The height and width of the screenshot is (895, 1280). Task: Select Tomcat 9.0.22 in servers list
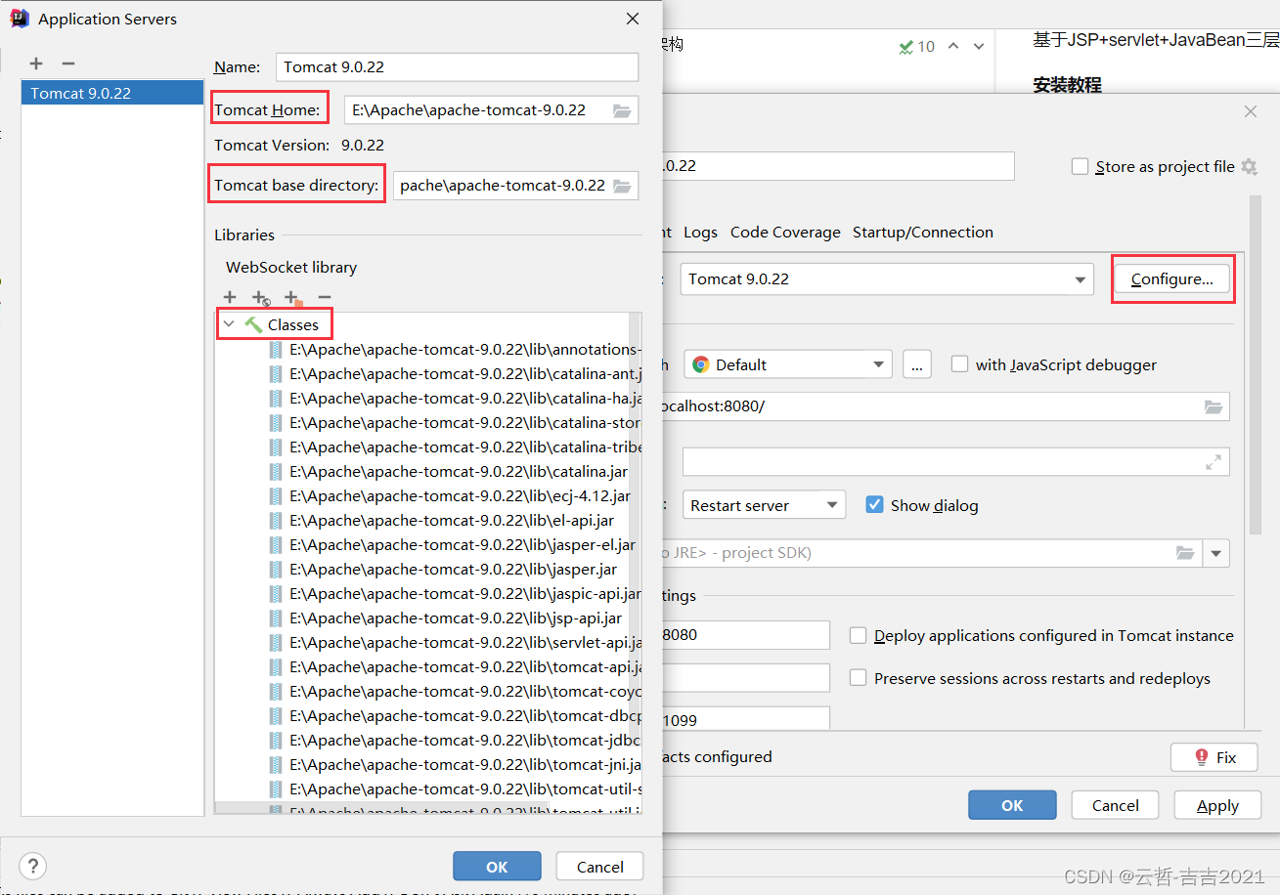[x=112, y=94]
